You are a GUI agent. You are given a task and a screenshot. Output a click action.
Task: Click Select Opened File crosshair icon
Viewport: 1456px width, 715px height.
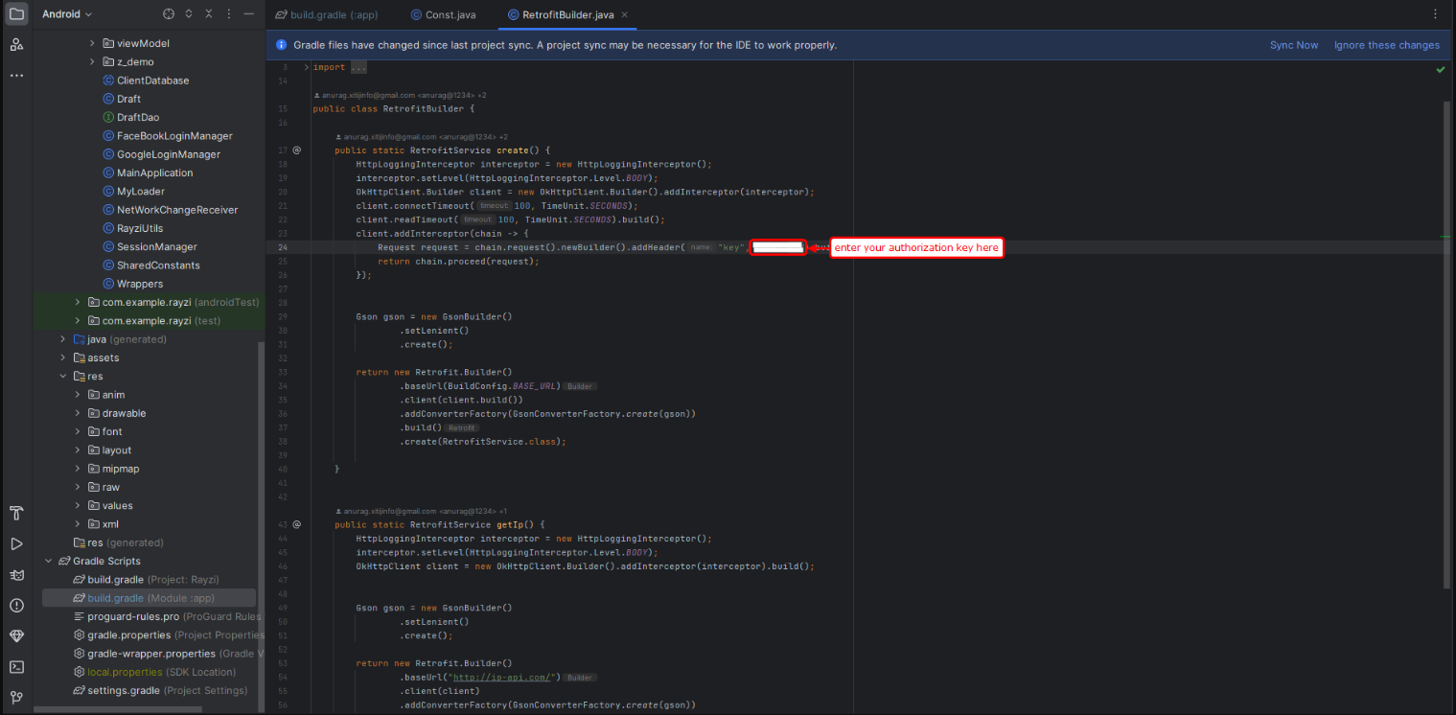point(169,14)
